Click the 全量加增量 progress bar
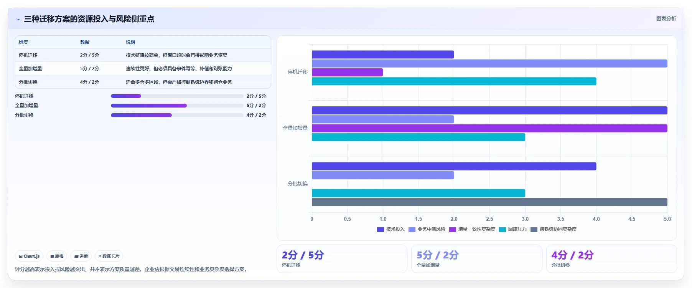Image resolution: width=692 pixels, height=288 pixels. click(x=177, y=106)
